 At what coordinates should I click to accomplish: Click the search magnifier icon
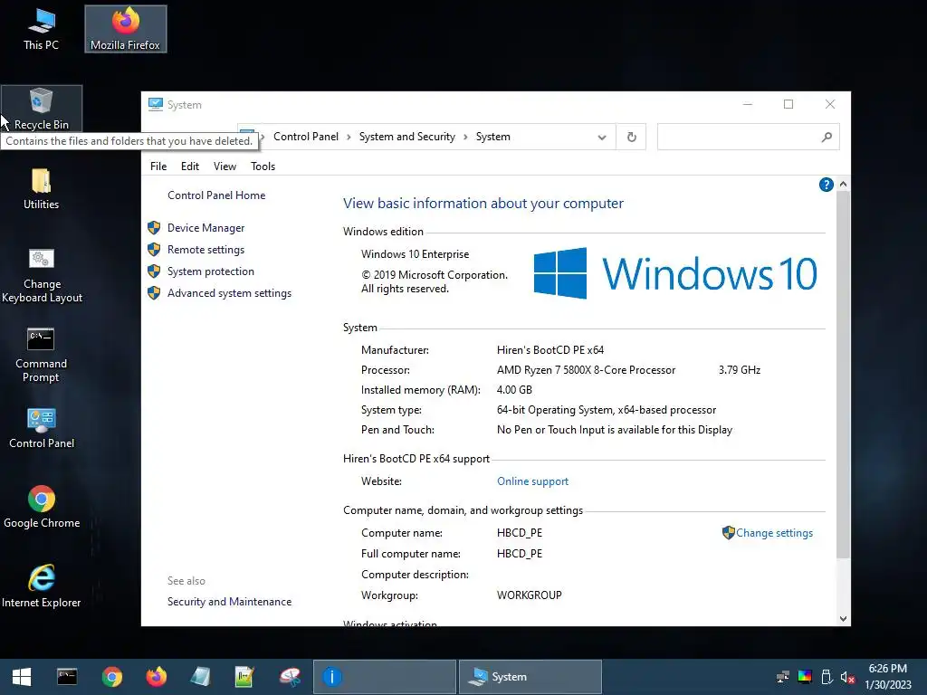click(x=827, y=138)
